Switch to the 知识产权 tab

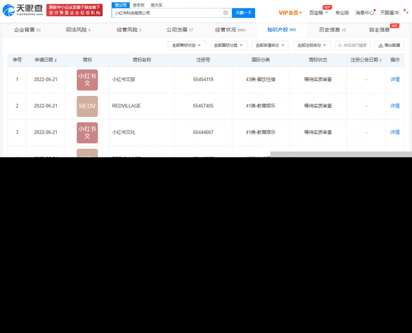pos(281,30)
